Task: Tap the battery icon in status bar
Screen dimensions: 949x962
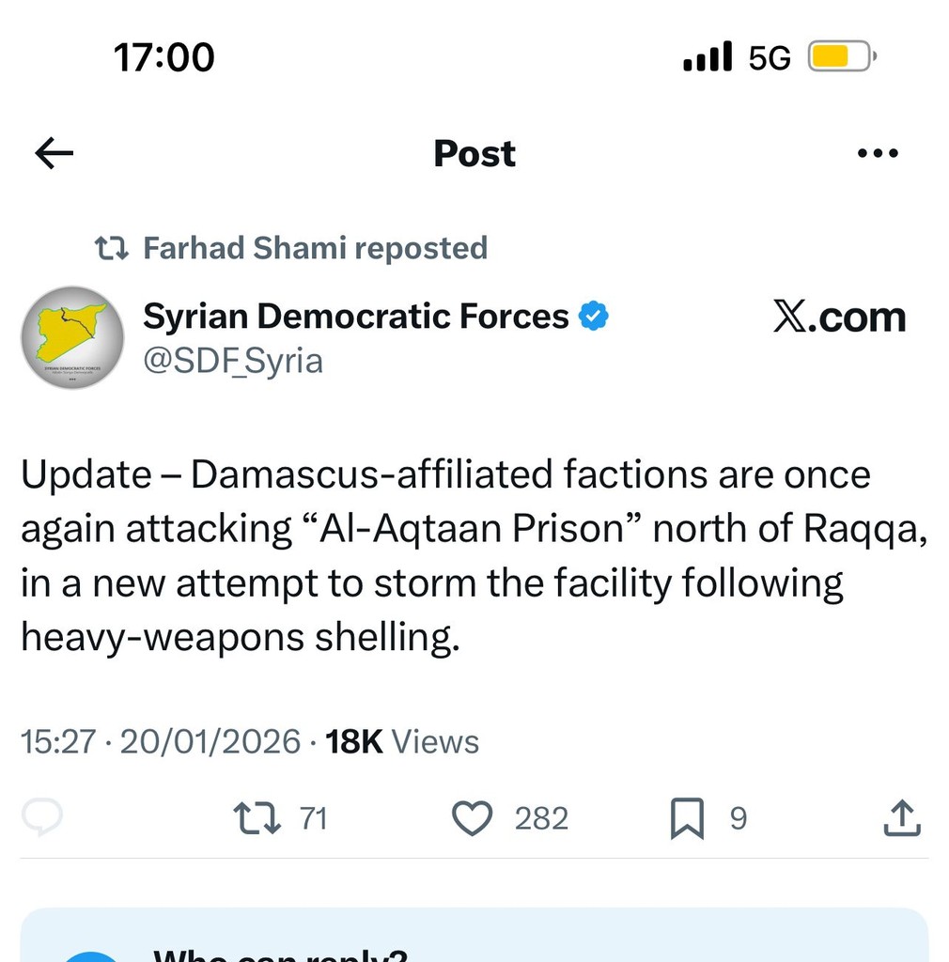Action: click(841, 58)
